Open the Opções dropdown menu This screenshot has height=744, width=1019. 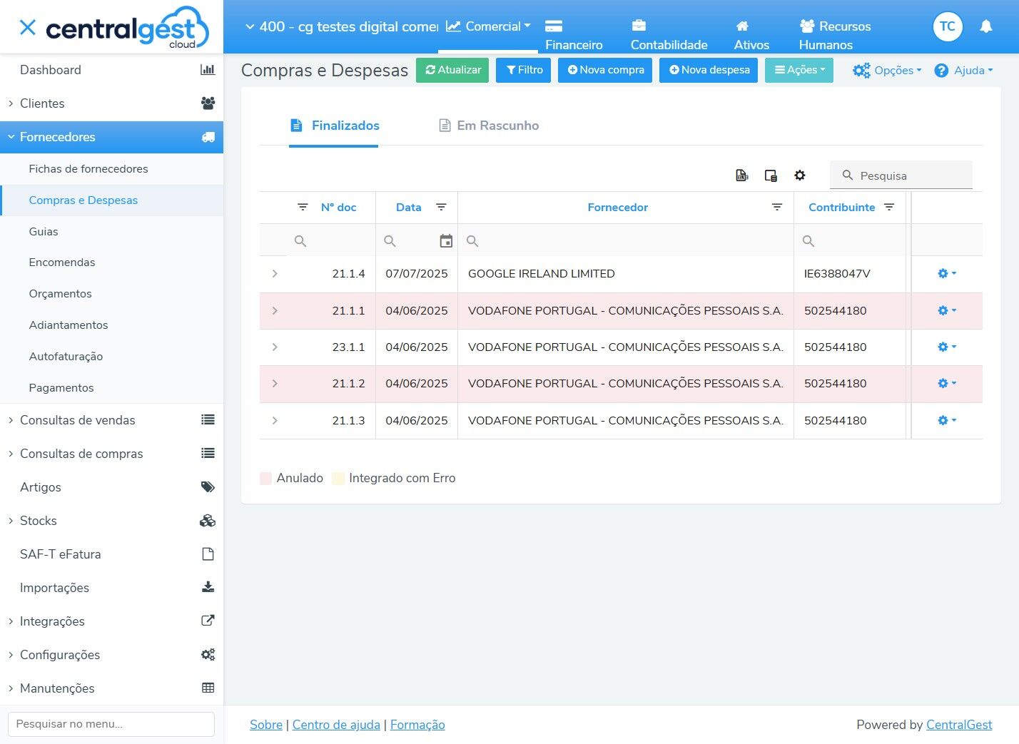point(887,70)
